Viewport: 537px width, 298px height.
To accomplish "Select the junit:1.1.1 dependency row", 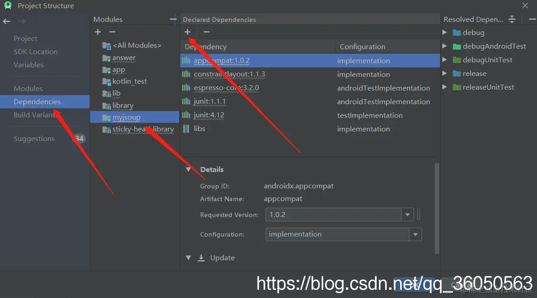I will point(310,101).
